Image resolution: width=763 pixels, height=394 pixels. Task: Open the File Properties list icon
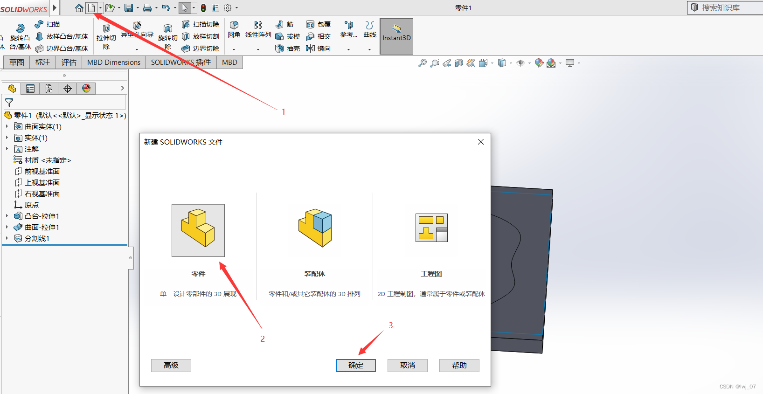215,7
